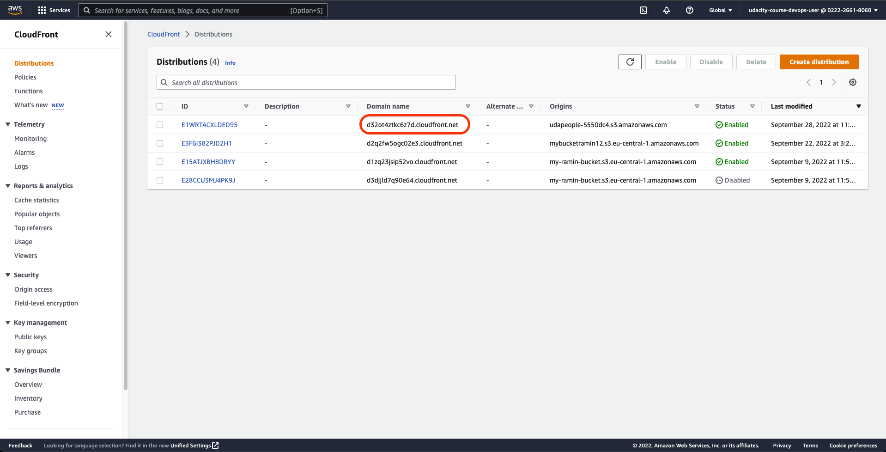
Task: Open the ID column filter arrow
Action: 246,106
